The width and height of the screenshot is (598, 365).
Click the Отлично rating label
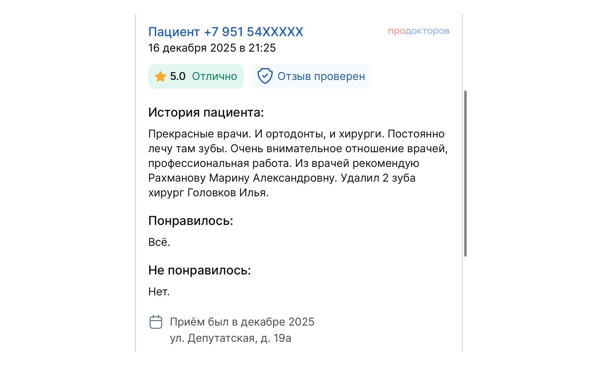pos(214,76)
